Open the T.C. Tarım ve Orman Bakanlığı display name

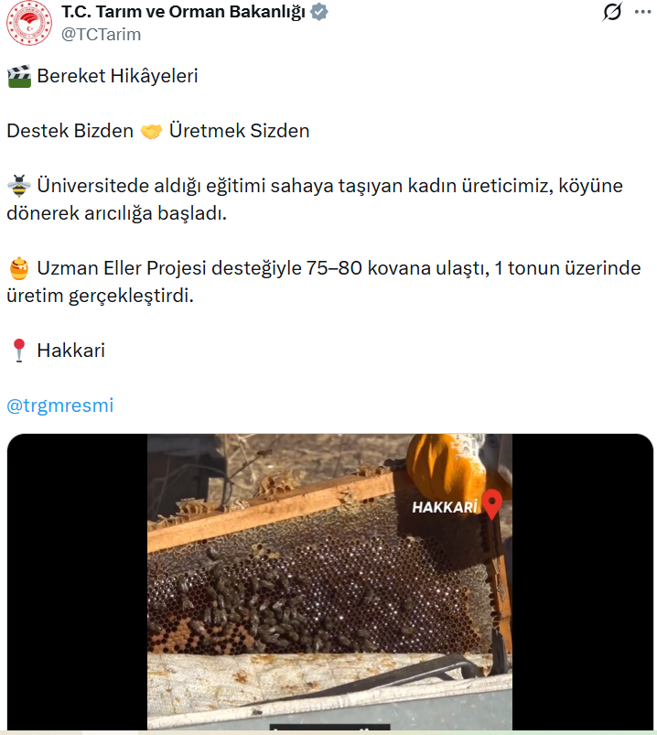click(x=183, y=12)
